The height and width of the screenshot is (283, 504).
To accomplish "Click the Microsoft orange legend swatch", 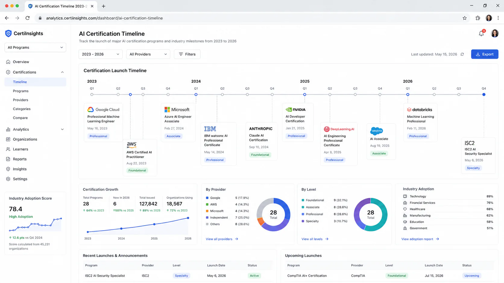I will [x=207, y=211].
